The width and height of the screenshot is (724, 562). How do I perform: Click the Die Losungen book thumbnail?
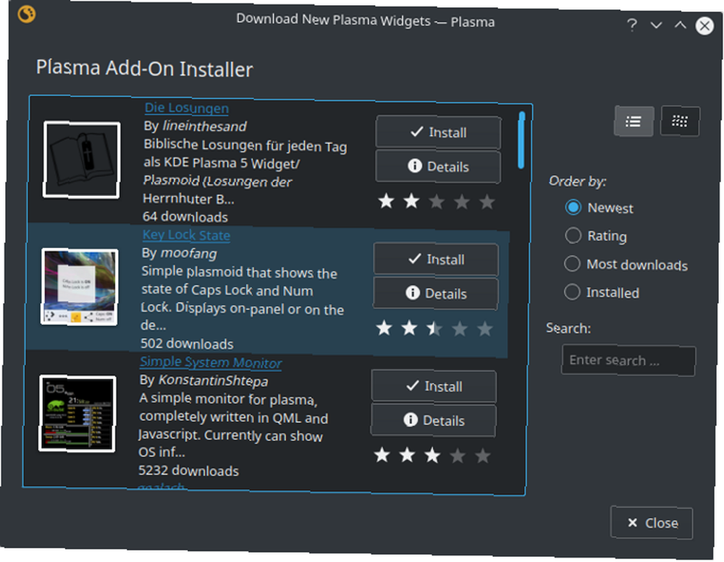pyautogui.click(x=81, y=160)
